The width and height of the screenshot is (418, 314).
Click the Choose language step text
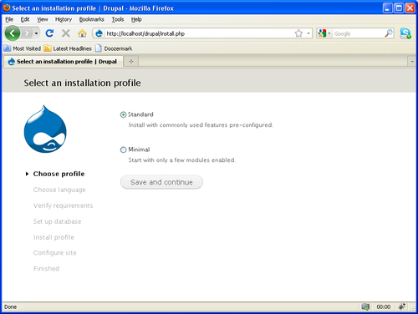(59, 190)
